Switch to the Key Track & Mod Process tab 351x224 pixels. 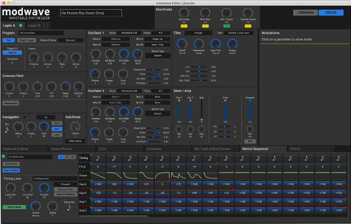click(x=215, y=149)
